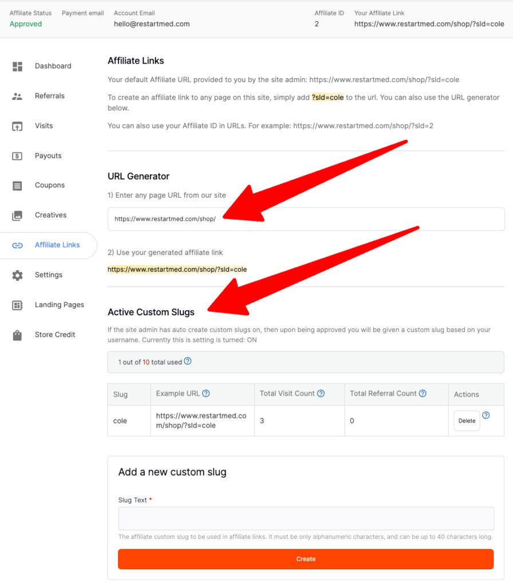Open the Affiliate Links sidebar tab
This screenshot has height=587, width=513.
57,245
